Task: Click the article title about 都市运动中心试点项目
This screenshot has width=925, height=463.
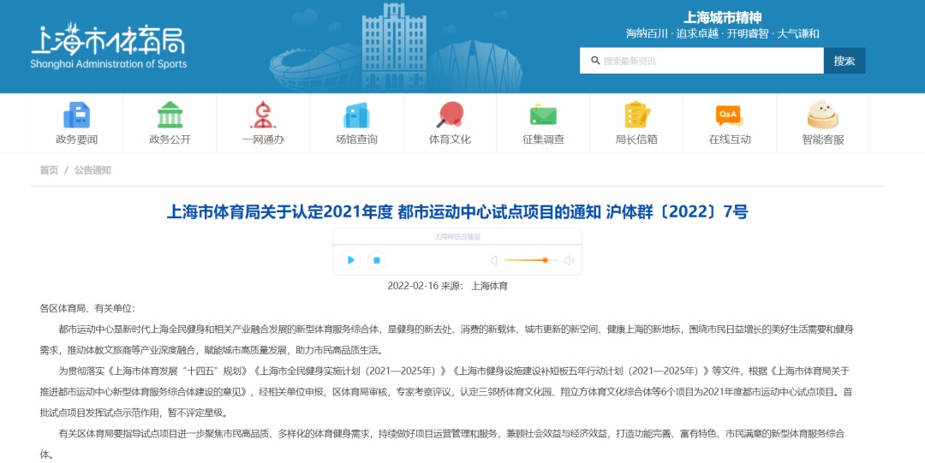Action: coord(457,211)
